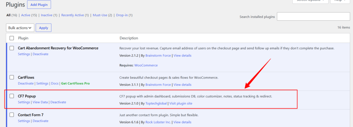Show All plugins filter
353x127 pixels.
[8, 15]
